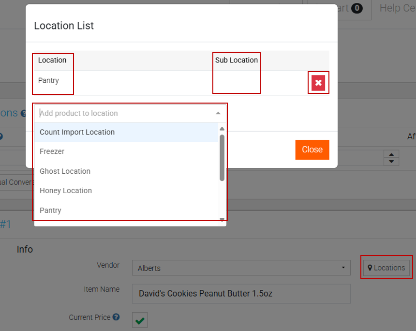Click the help icon beside Current Price

(116, 317)
